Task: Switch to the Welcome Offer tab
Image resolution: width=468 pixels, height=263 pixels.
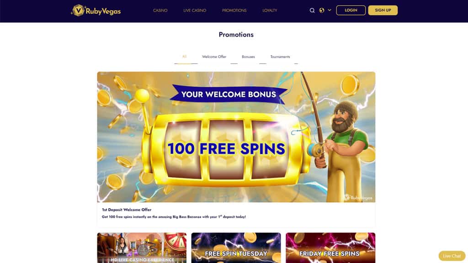Action: (x=214, y=57)
